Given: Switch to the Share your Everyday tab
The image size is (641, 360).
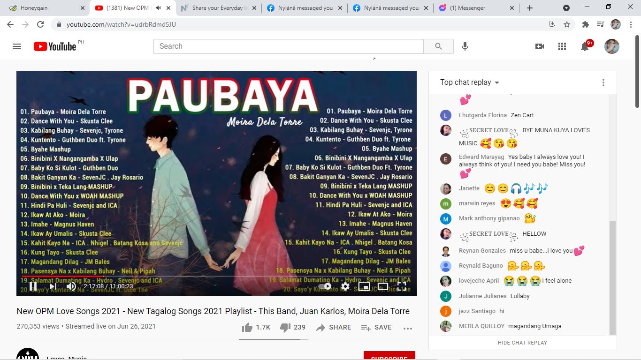Looking at the screenshot, I should pyautogui.click(x=219, y=8).
